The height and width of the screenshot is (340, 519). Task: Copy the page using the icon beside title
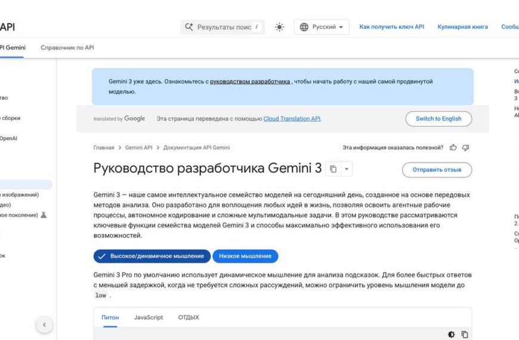333,169
